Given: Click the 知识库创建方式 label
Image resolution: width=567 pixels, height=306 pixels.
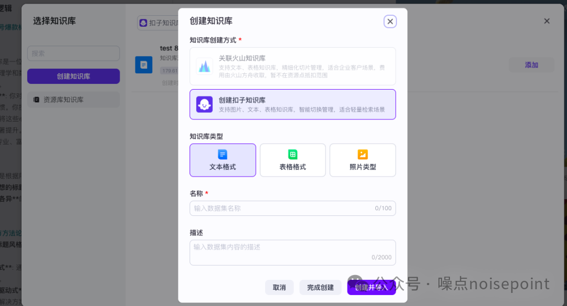Looking at the screenshot, I should (213, 40).
